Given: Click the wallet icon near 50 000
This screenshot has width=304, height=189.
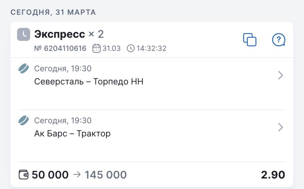Looking at the screenshot, I should tap(24, 175).
